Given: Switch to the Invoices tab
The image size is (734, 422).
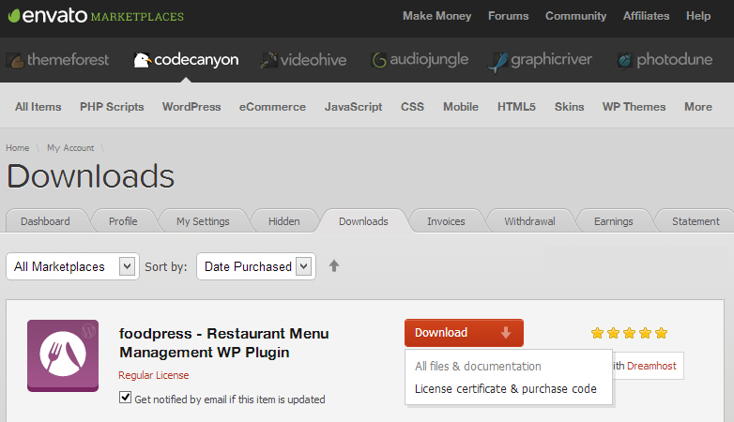Looking at the screenshot, I should pyautogui.click(x=446, y=221).
